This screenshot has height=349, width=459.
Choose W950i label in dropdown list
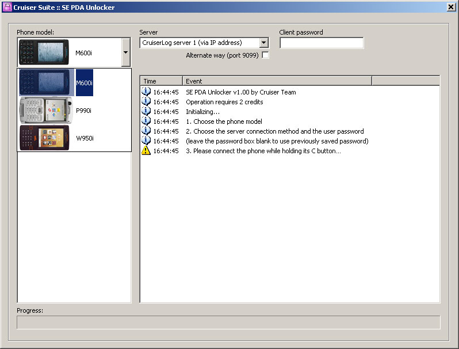tap(85, 138)
